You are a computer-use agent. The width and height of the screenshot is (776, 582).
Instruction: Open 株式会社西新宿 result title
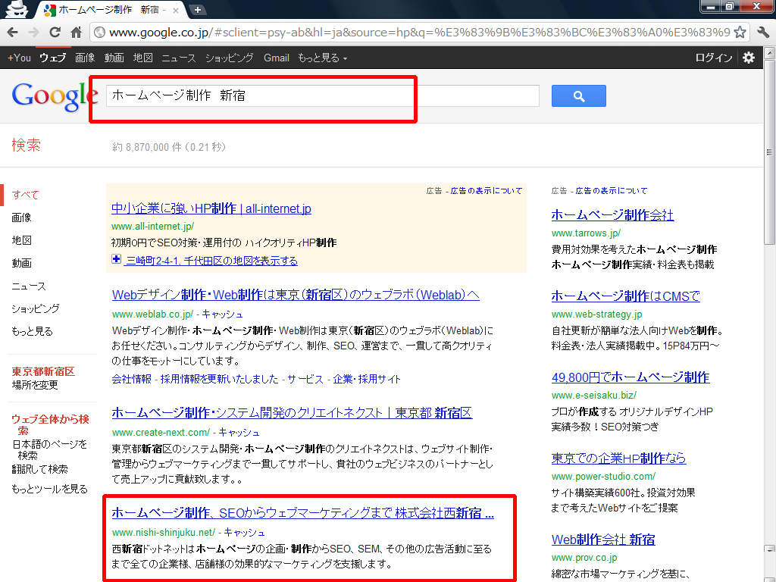pyautogui.click(x=303, y=513)
